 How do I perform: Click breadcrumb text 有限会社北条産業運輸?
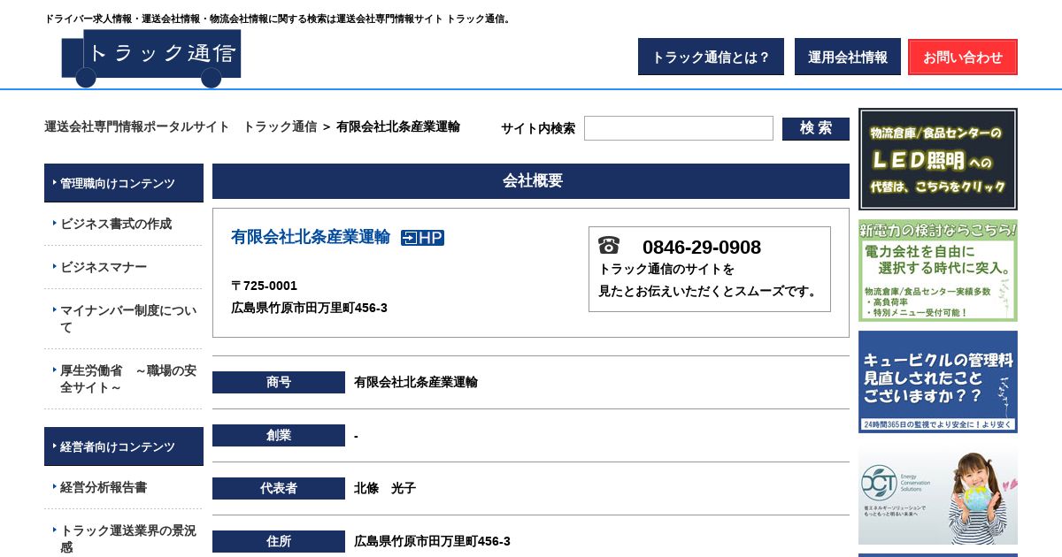tap(398, 126)
